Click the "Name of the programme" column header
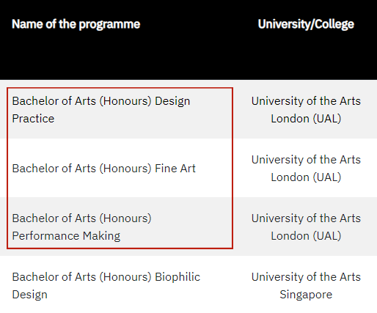Screen dimensions: 377x313 click(76, 24)
